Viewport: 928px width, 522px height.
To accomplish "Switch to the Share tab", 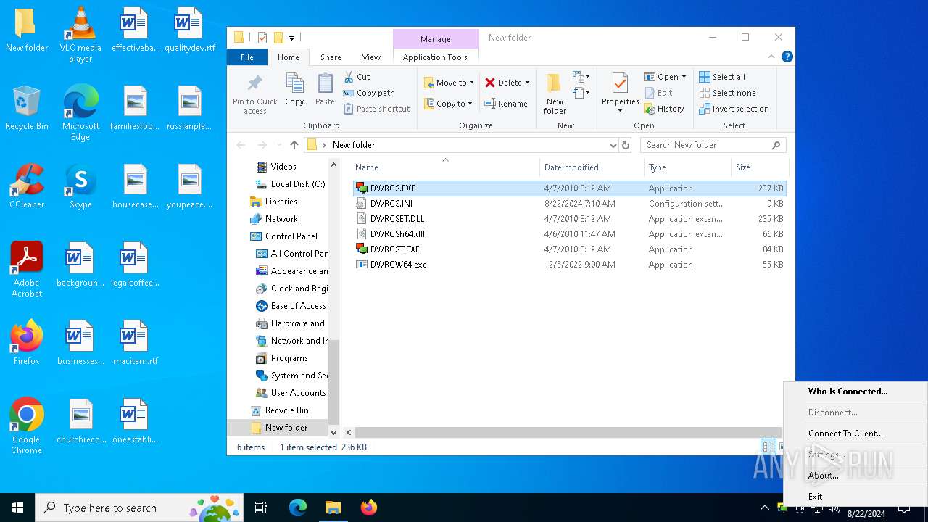I will [331, 57].
